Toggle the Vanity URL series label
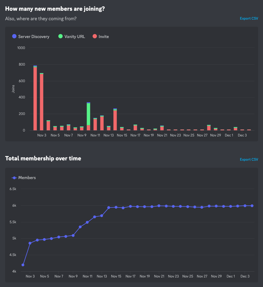This screenshot has height=287, width=263. [x=75, y=37]
